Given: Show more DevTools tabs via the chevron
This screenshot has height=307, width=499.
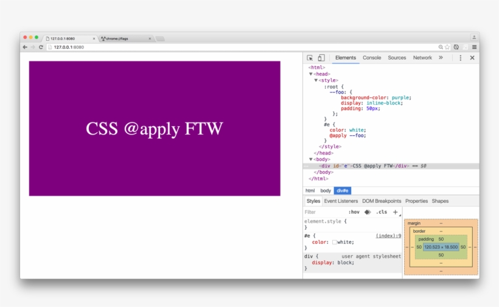Looking at the screenshot, I should click(x=441, y=58).
